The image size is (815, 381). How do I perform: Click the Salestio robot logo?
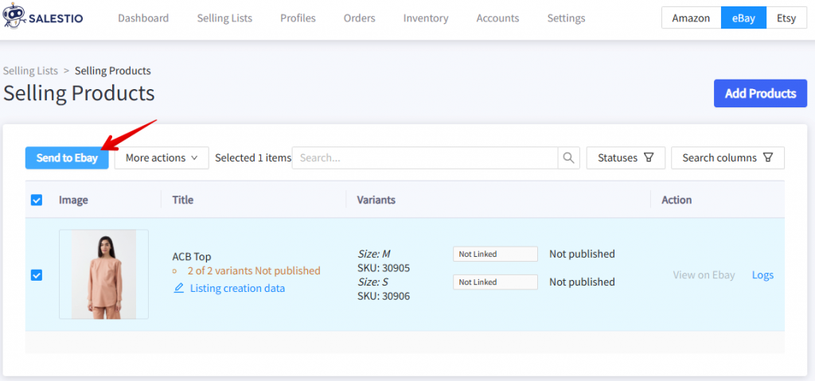point(14,18)
